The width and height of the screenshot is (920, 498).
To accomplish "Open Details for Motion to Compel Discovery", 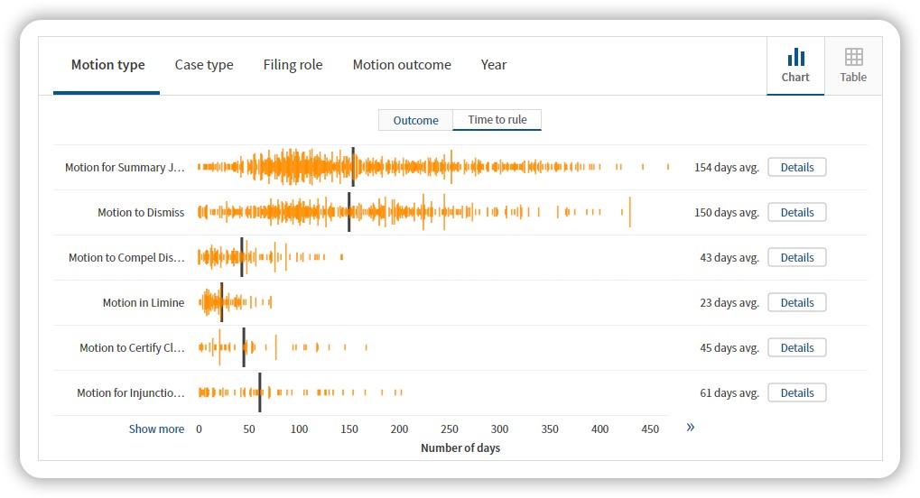I will coord(797,257).
